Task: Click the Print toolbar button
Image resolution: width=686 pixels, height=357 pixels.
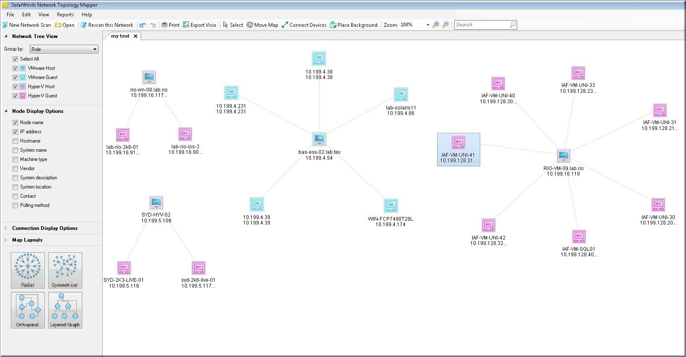Action: tap(171, 25)
